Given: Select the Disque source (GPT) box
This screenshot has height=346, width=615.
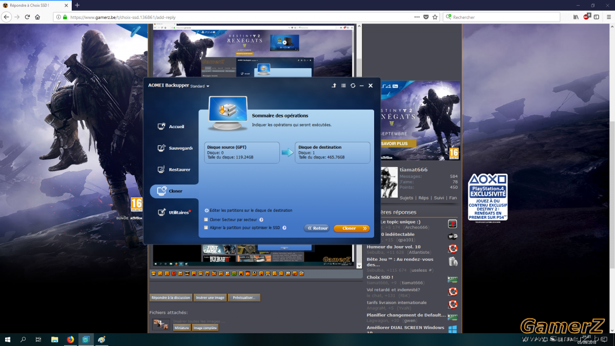Looking at the screenshot, I should (x=242, y=152).
